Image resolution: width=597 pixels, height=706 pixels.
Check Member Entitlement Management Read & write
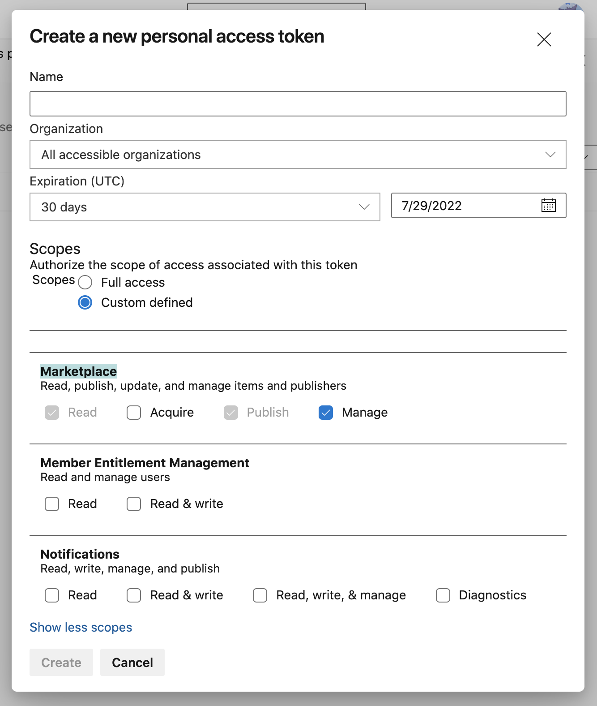pos(134,504)
